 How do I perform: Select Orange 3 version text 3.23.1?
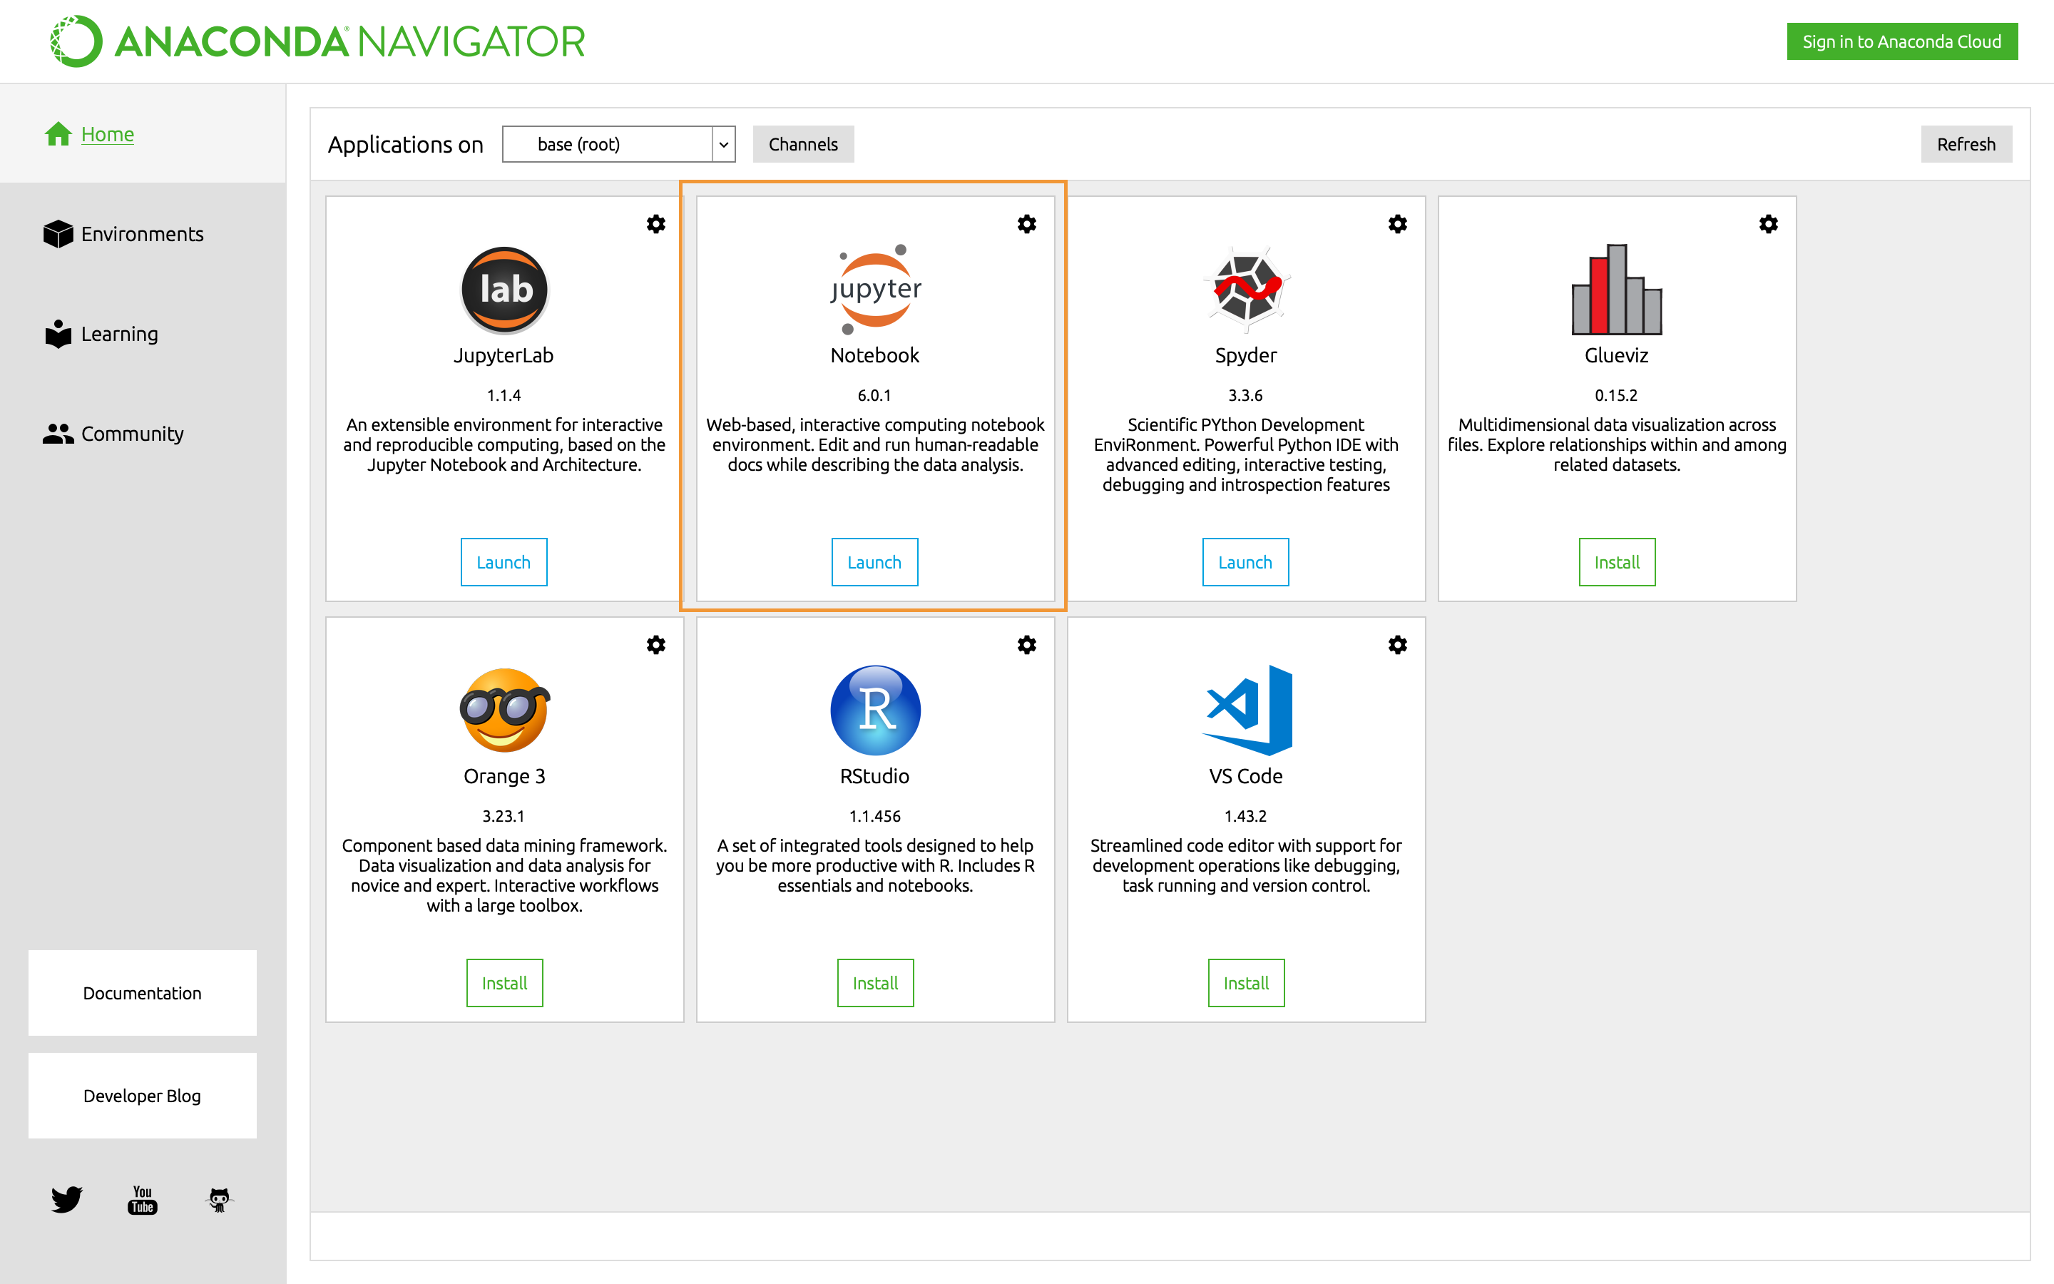tap(504, 816)
